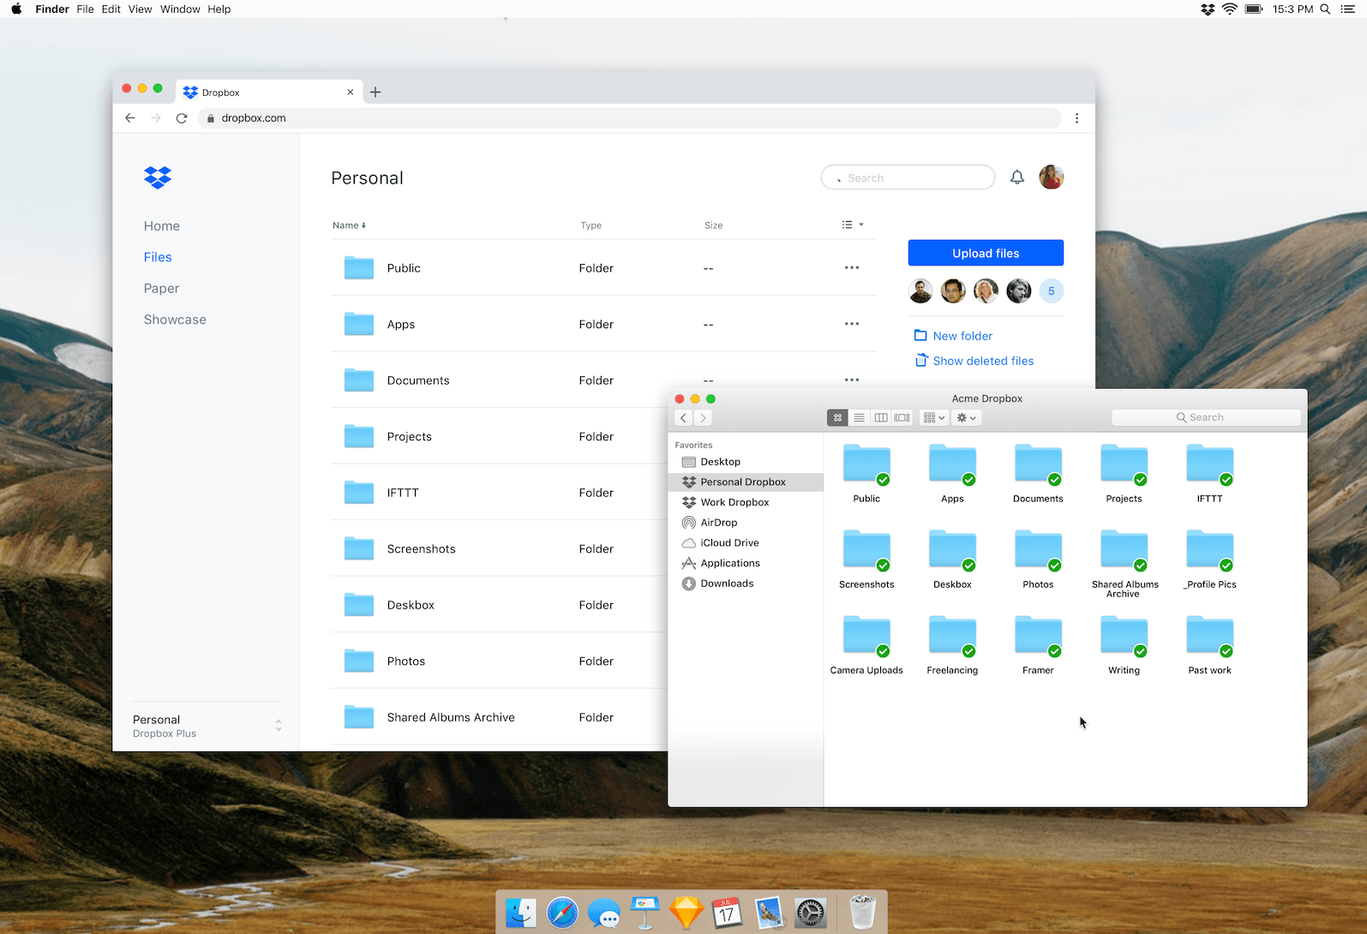Go back in the browser
The width and height of the screenshot is (1367, 934).
(x=130, y=118)
